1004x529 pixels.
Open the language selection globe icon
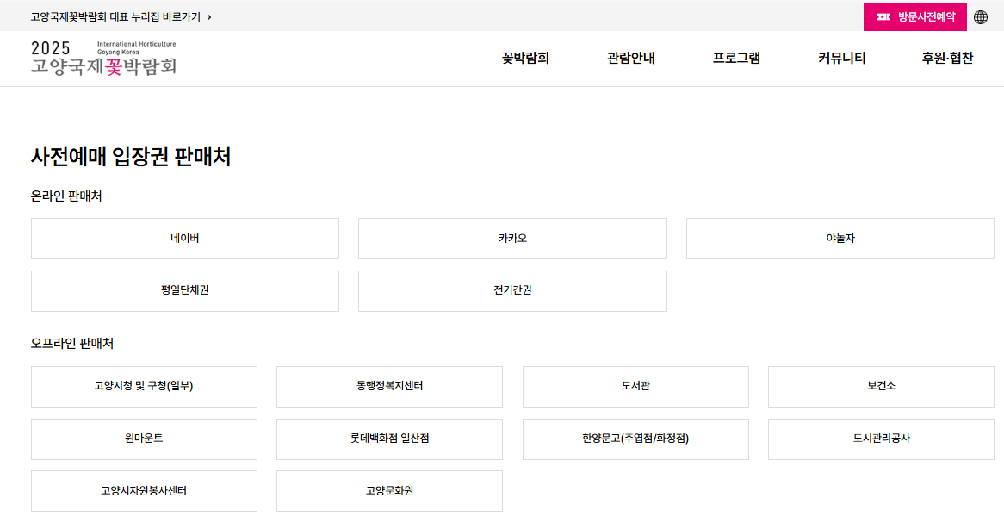click(x=982, y=17)
